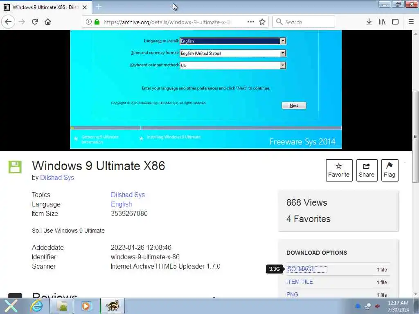Screen dimensions: 419x314
Task: Click the address bar URL
Action: [167, 22]
